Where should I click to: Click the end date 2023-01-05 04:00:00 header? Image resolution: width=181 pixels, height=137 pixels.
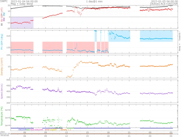(x=165, y=1)
